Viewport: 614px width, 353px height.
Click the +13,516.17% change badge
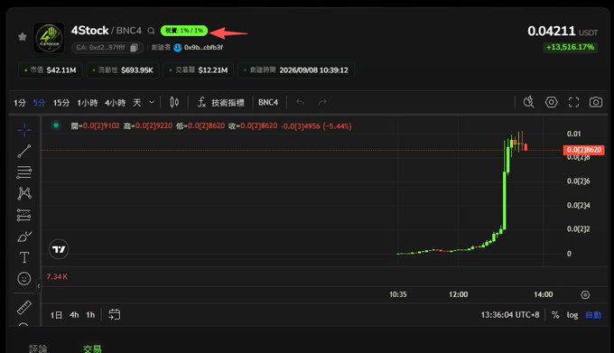pos(570,47)
